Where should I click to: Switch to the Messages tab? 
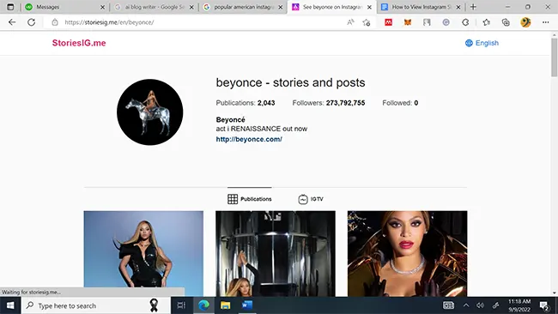pyautogui.click(x=64, y=7)
